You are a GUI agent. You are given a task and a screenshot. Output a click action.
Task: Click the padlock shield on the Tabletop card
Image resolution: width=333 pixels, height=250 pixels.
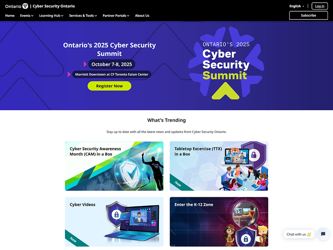(x=254, y=155)
